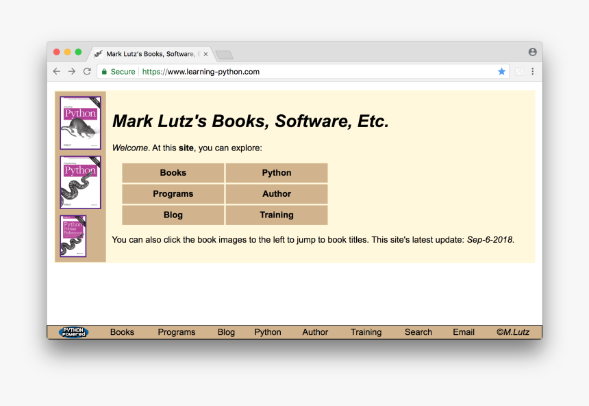The width and height of the screenshot is (589, 406).
Task: Click the Programs table button
Action: pyautogui.click(x=173, y=194)
